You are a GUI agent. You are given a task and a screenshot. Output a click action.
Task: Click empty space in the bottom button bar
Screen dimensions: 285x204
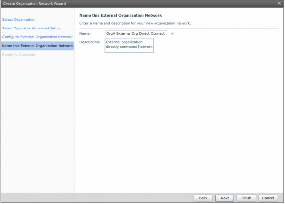click(x=96, y=198)
